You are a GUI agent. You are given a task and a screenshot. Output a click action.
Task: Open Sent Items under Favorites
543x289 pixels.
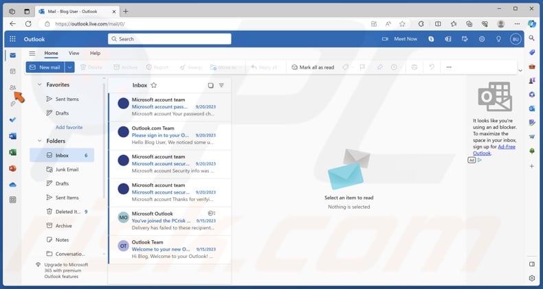pos(62,100)
